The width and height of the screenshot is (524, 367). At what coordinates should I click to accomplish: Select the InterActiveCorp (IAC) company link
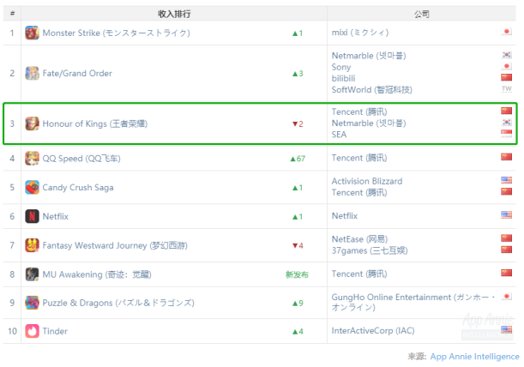[x=373, y=331]
